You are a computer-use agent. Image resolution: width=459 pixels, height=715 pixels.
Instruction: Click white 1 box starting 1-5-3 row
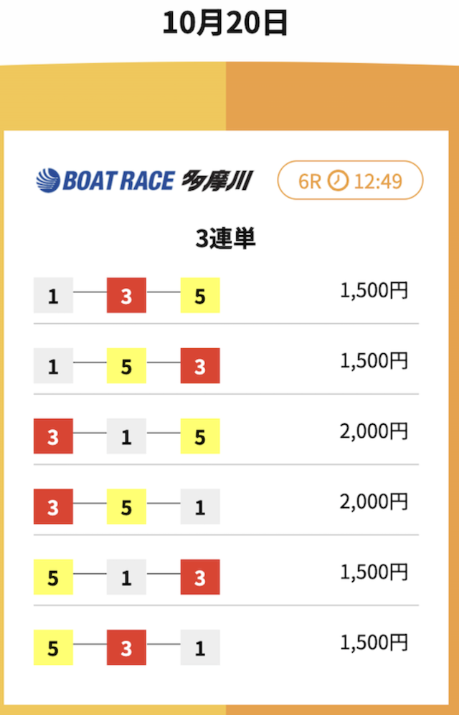click(53, 366)
